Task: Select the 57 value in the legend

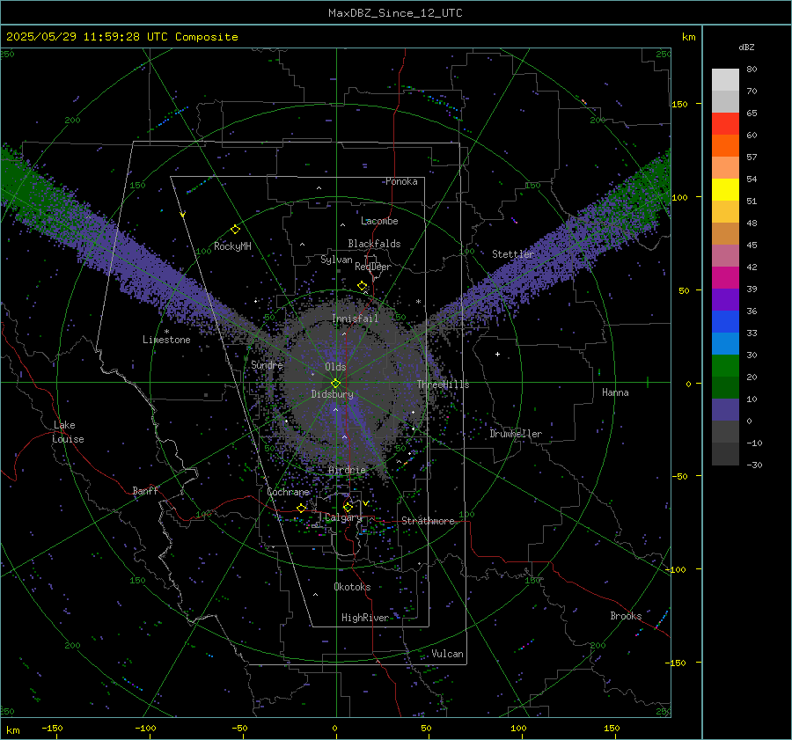Action: pyautogui.click(x=752, y=158)
